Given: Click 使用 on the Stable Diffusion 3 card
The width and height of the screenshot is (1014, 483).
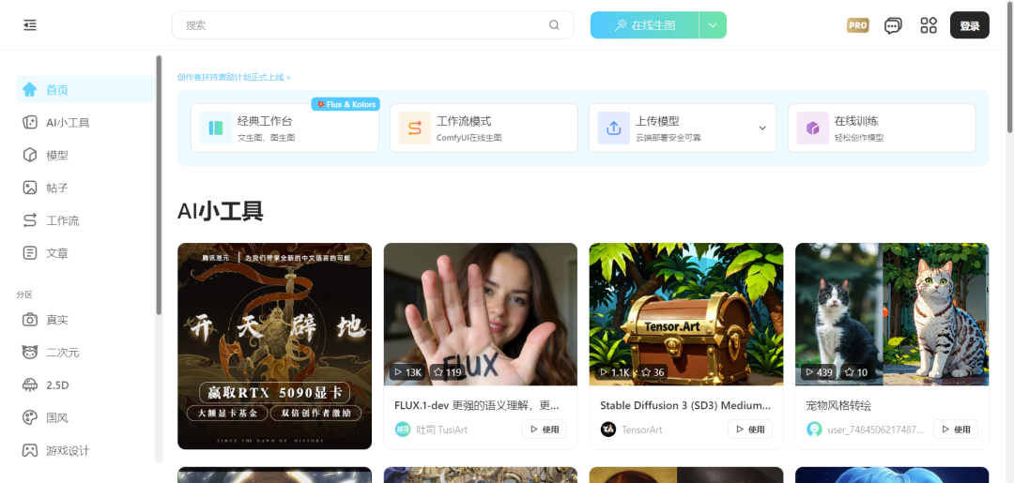Looking at the screenshot, I should coord(750,430).
